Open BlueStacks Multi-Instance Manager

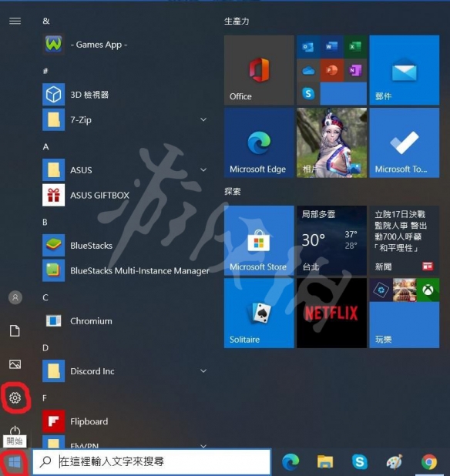point(126,270)
